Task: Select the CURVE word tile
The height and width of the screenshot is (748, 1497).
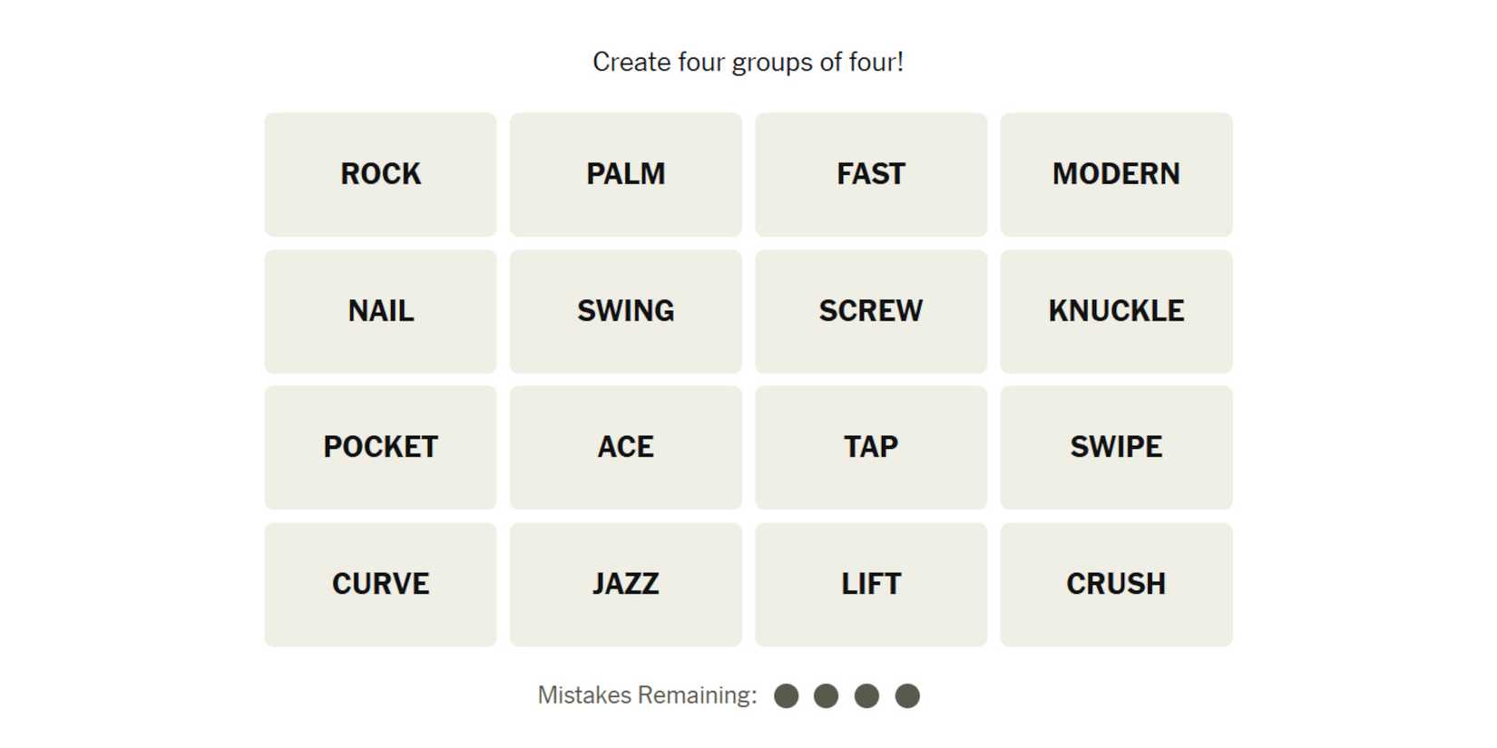Action: pos(380,584)
